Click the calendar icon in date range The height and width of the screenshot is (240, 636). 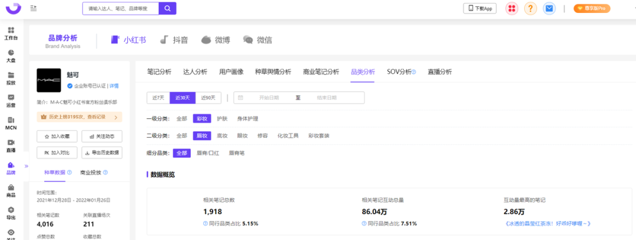click(x=240, y=98)
